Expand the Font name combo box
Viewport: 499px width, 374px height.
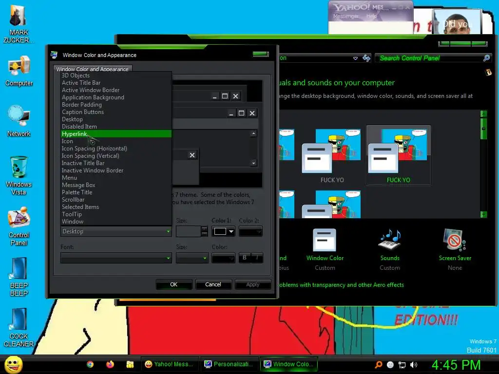(x=116, y=258)
